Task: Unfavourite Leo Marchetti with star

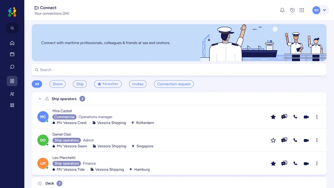Action: [x=273, y=163]
